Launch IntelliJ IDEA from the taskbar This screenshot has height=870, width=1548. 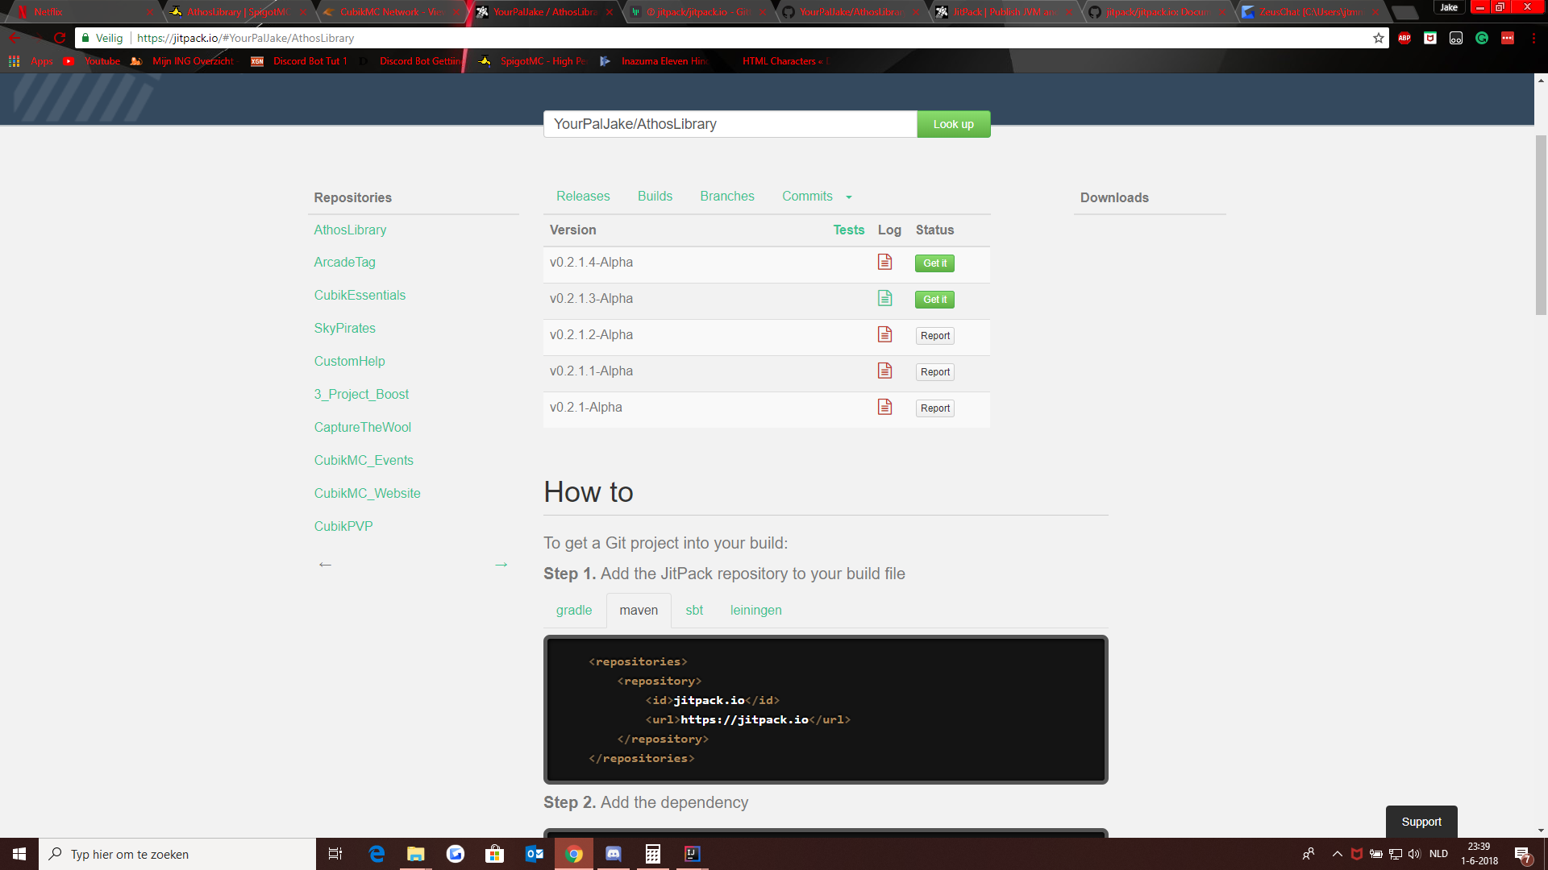692,853
